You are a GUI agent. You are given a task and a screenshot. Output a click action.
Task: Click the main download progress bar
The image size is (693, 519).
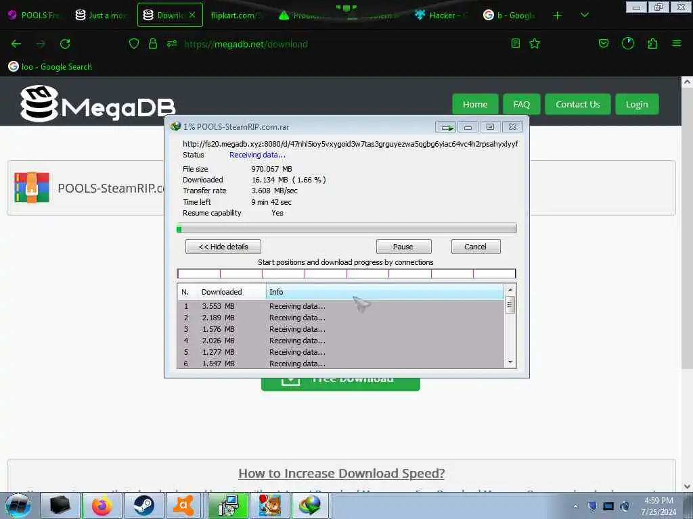click(346, 228)
